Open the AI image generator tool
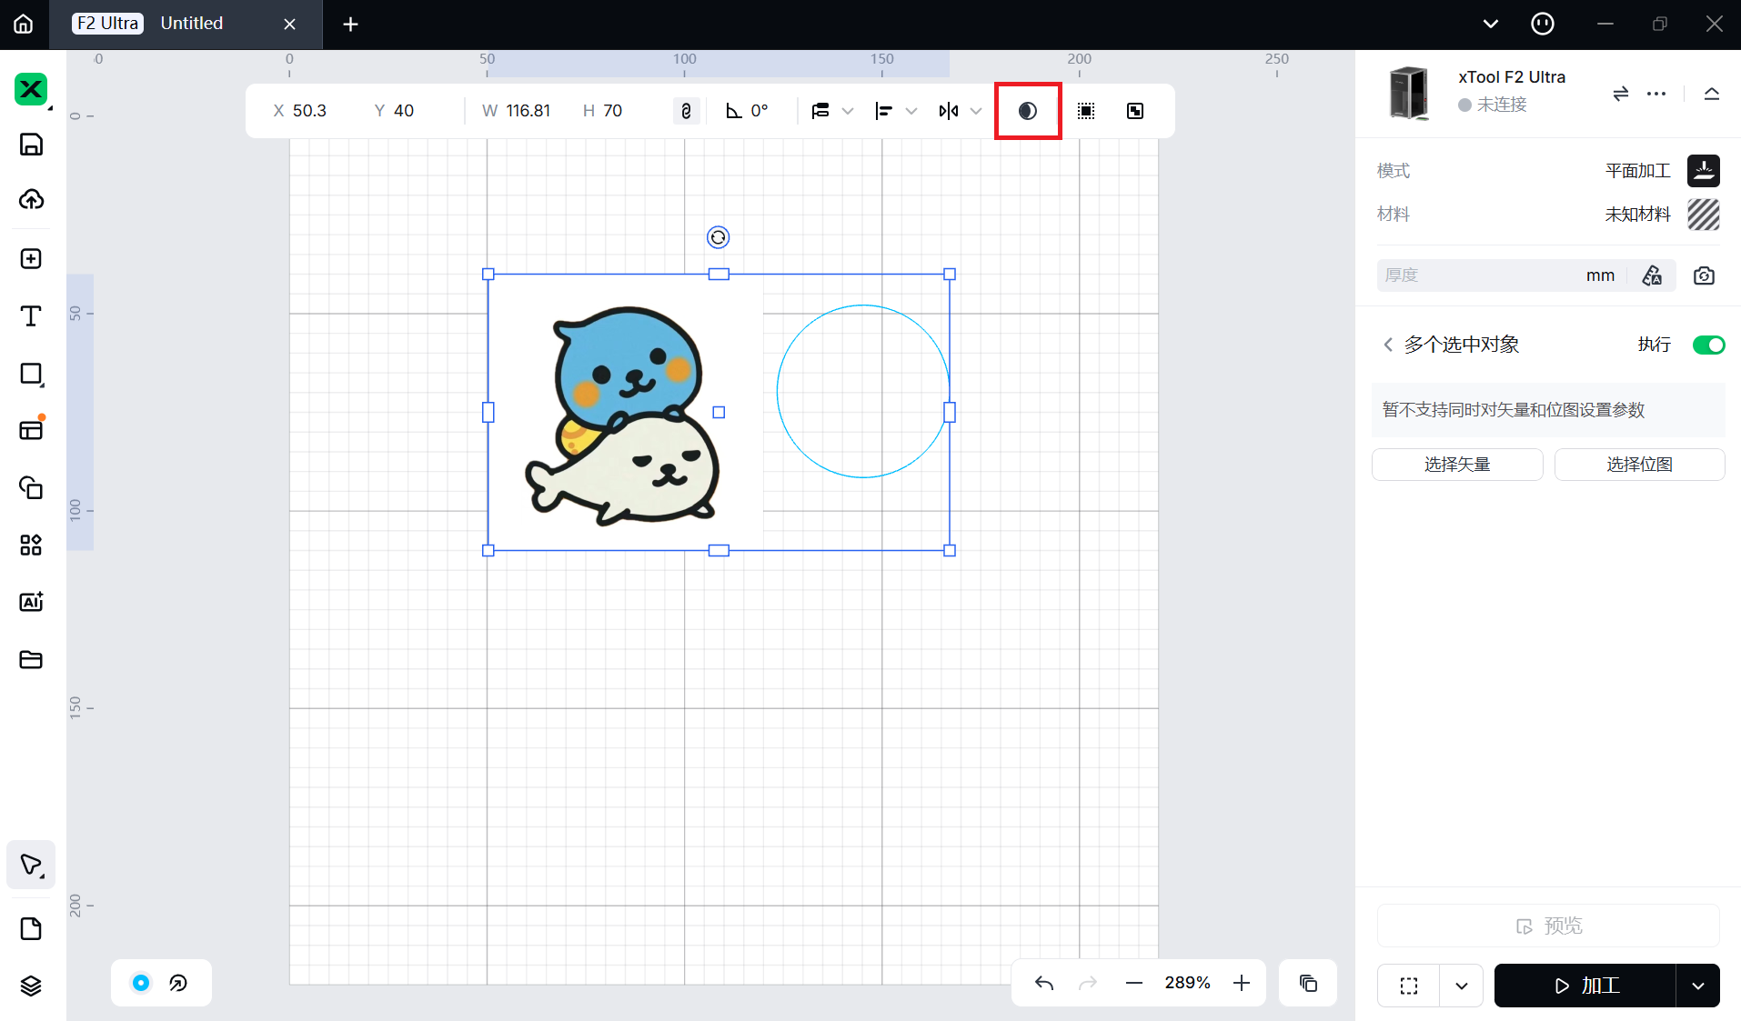 [31, 602]
